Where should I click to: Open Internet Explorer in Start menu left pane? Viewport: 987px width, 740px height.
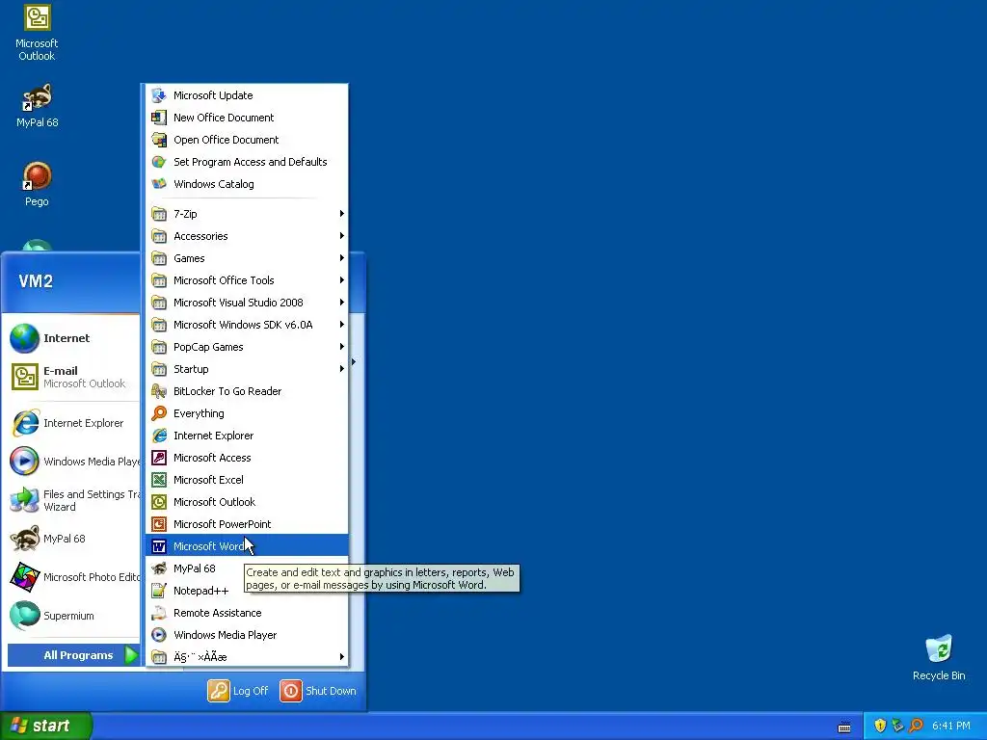(x=73, y=423)
